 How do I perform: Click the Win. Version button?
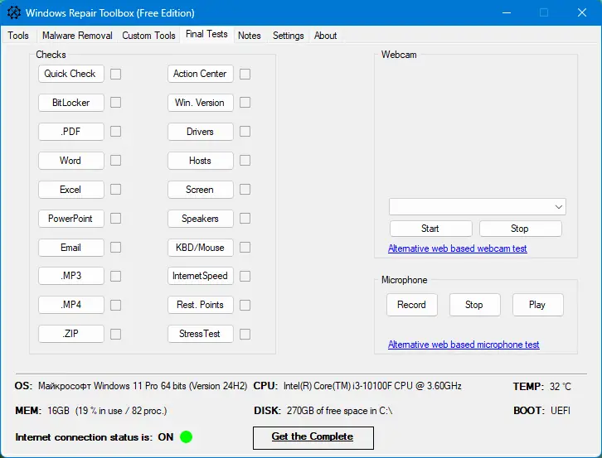pos(201,103)
